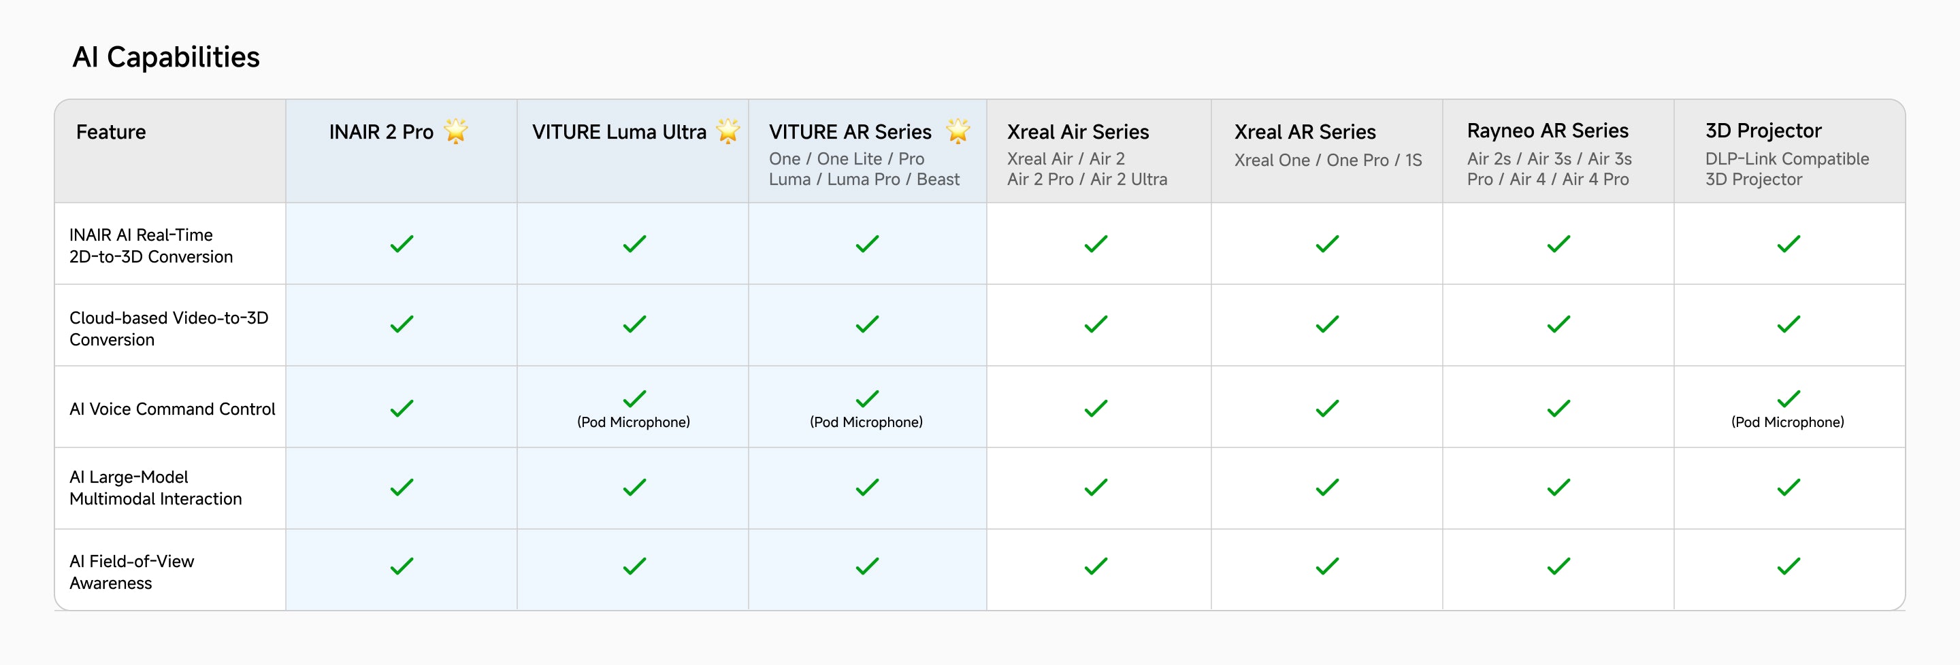The image size is (1960, 665).
Task: Click Xreal Air Series checkmark for Cloud-based Video-to-3D
Action: point(1096,324)
